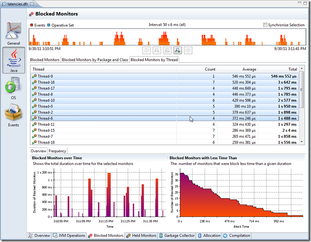Click the table scrollbar up arrow
Viewport: 311px width, 242px height.
tap(302, 68)
